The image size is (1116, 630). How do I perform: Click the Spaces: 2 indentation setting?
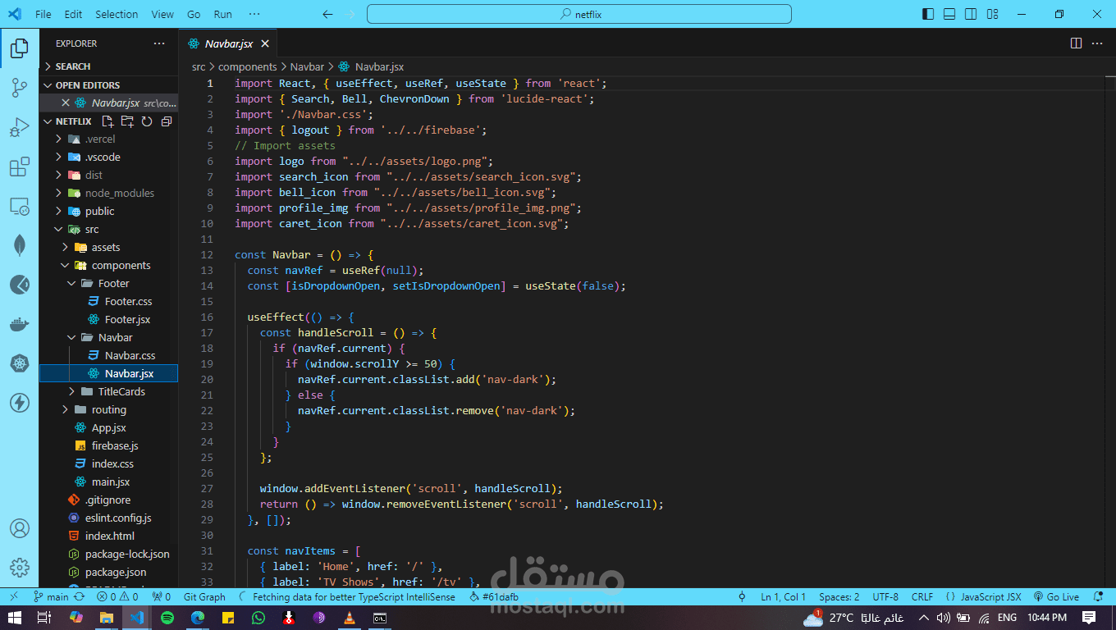[839, 597]
